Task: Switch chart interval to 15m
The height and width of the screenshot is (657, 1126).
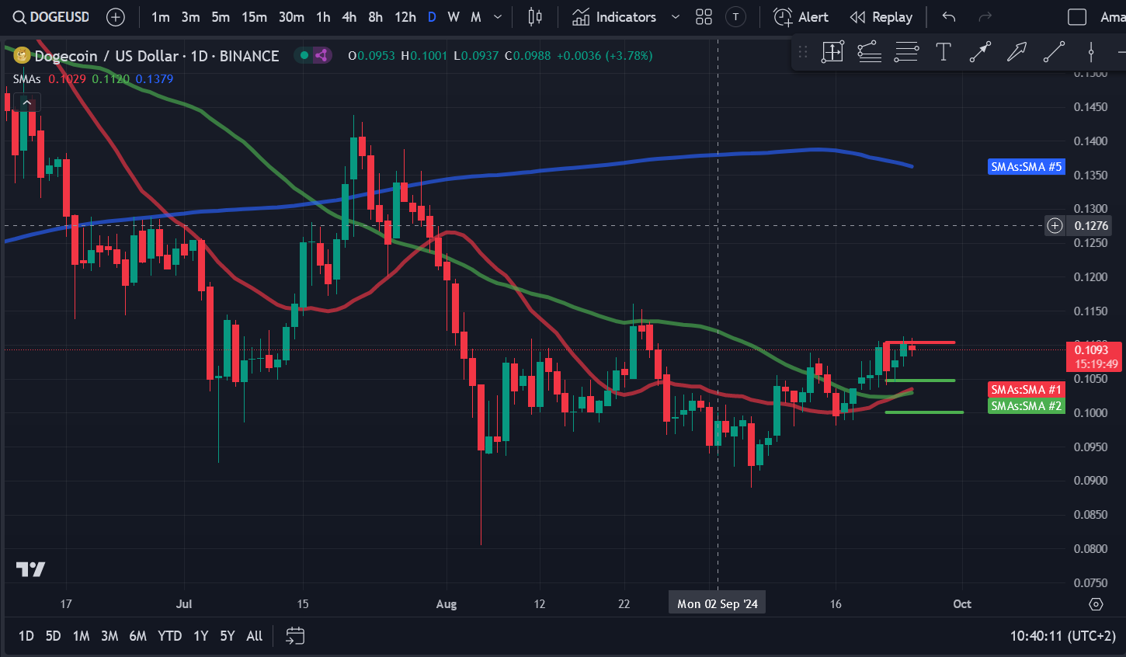Action: [x=254, y=17]
